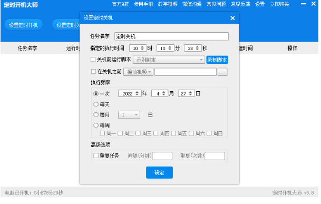The width and height of the screenshot is (321, 204).
Task: Click the 确定 button
Action: coord(159,172)
